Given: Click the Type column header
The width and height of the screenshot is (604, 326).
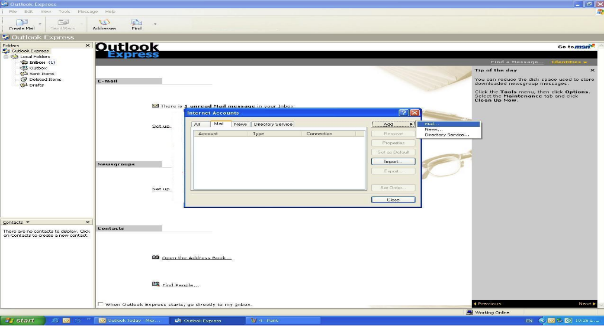Looking at the screenshot, I should tap(275, 133).
